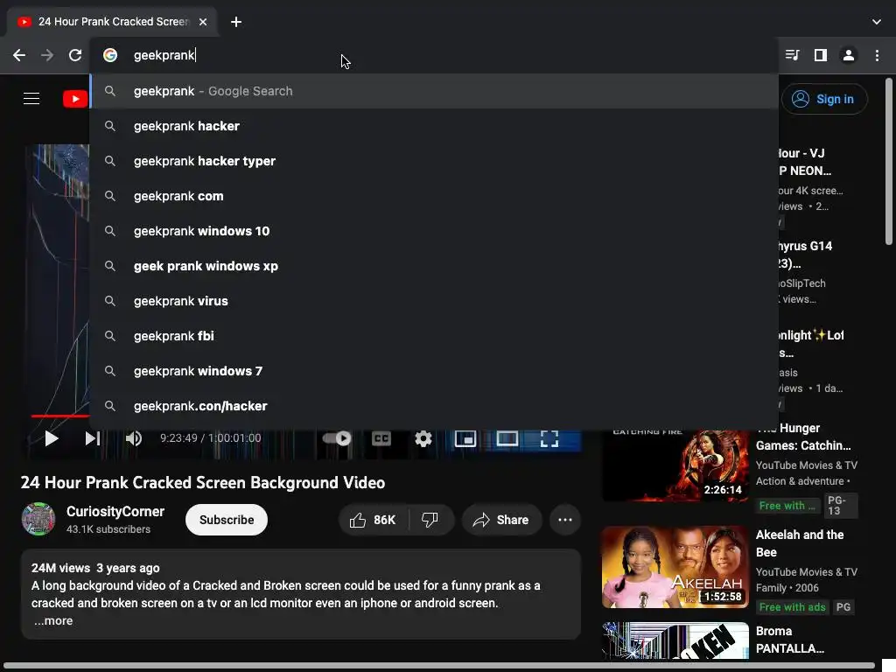Open CuriosityCorner channel avatar

[38, 519]
